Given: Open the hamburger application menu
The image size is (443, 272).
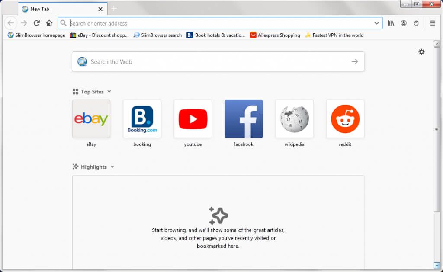Looking at the screenshot, I should tap(432, 23).
